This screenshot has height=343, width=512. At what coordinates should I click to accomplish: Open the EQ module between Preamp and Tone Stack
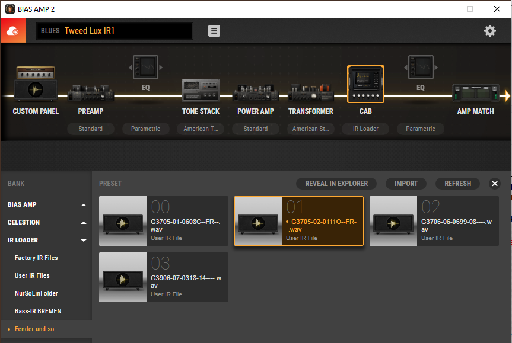pos(145,68)
